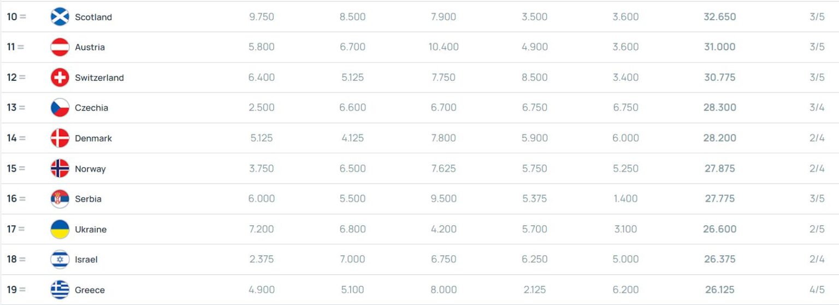
Task: Click the Israel flag icon
Action: pos(60,260)
